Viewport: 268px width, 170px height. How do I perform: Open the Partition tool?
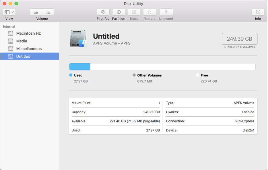(119, 12)
